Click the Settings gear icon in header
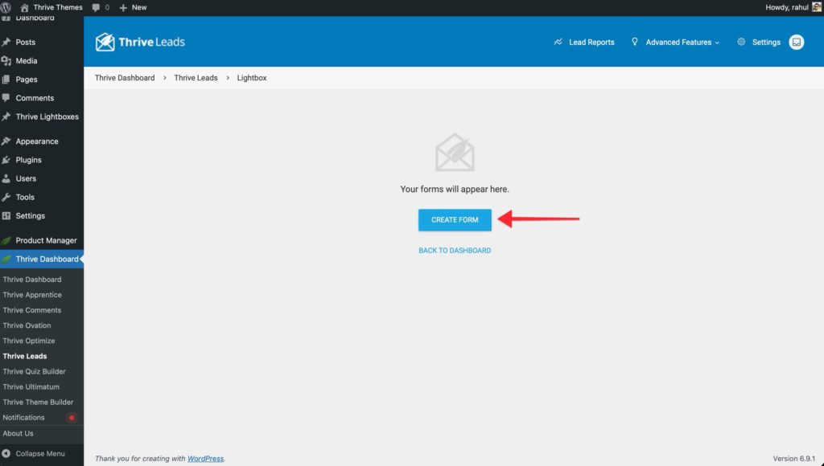This screenshot has height=466, width=824. coord(740,42)
